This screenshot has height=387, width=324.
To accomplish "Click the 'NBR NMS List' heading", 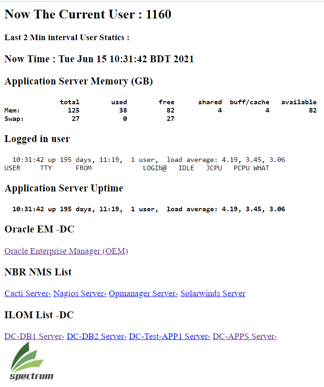I will (x=38, y=272).
